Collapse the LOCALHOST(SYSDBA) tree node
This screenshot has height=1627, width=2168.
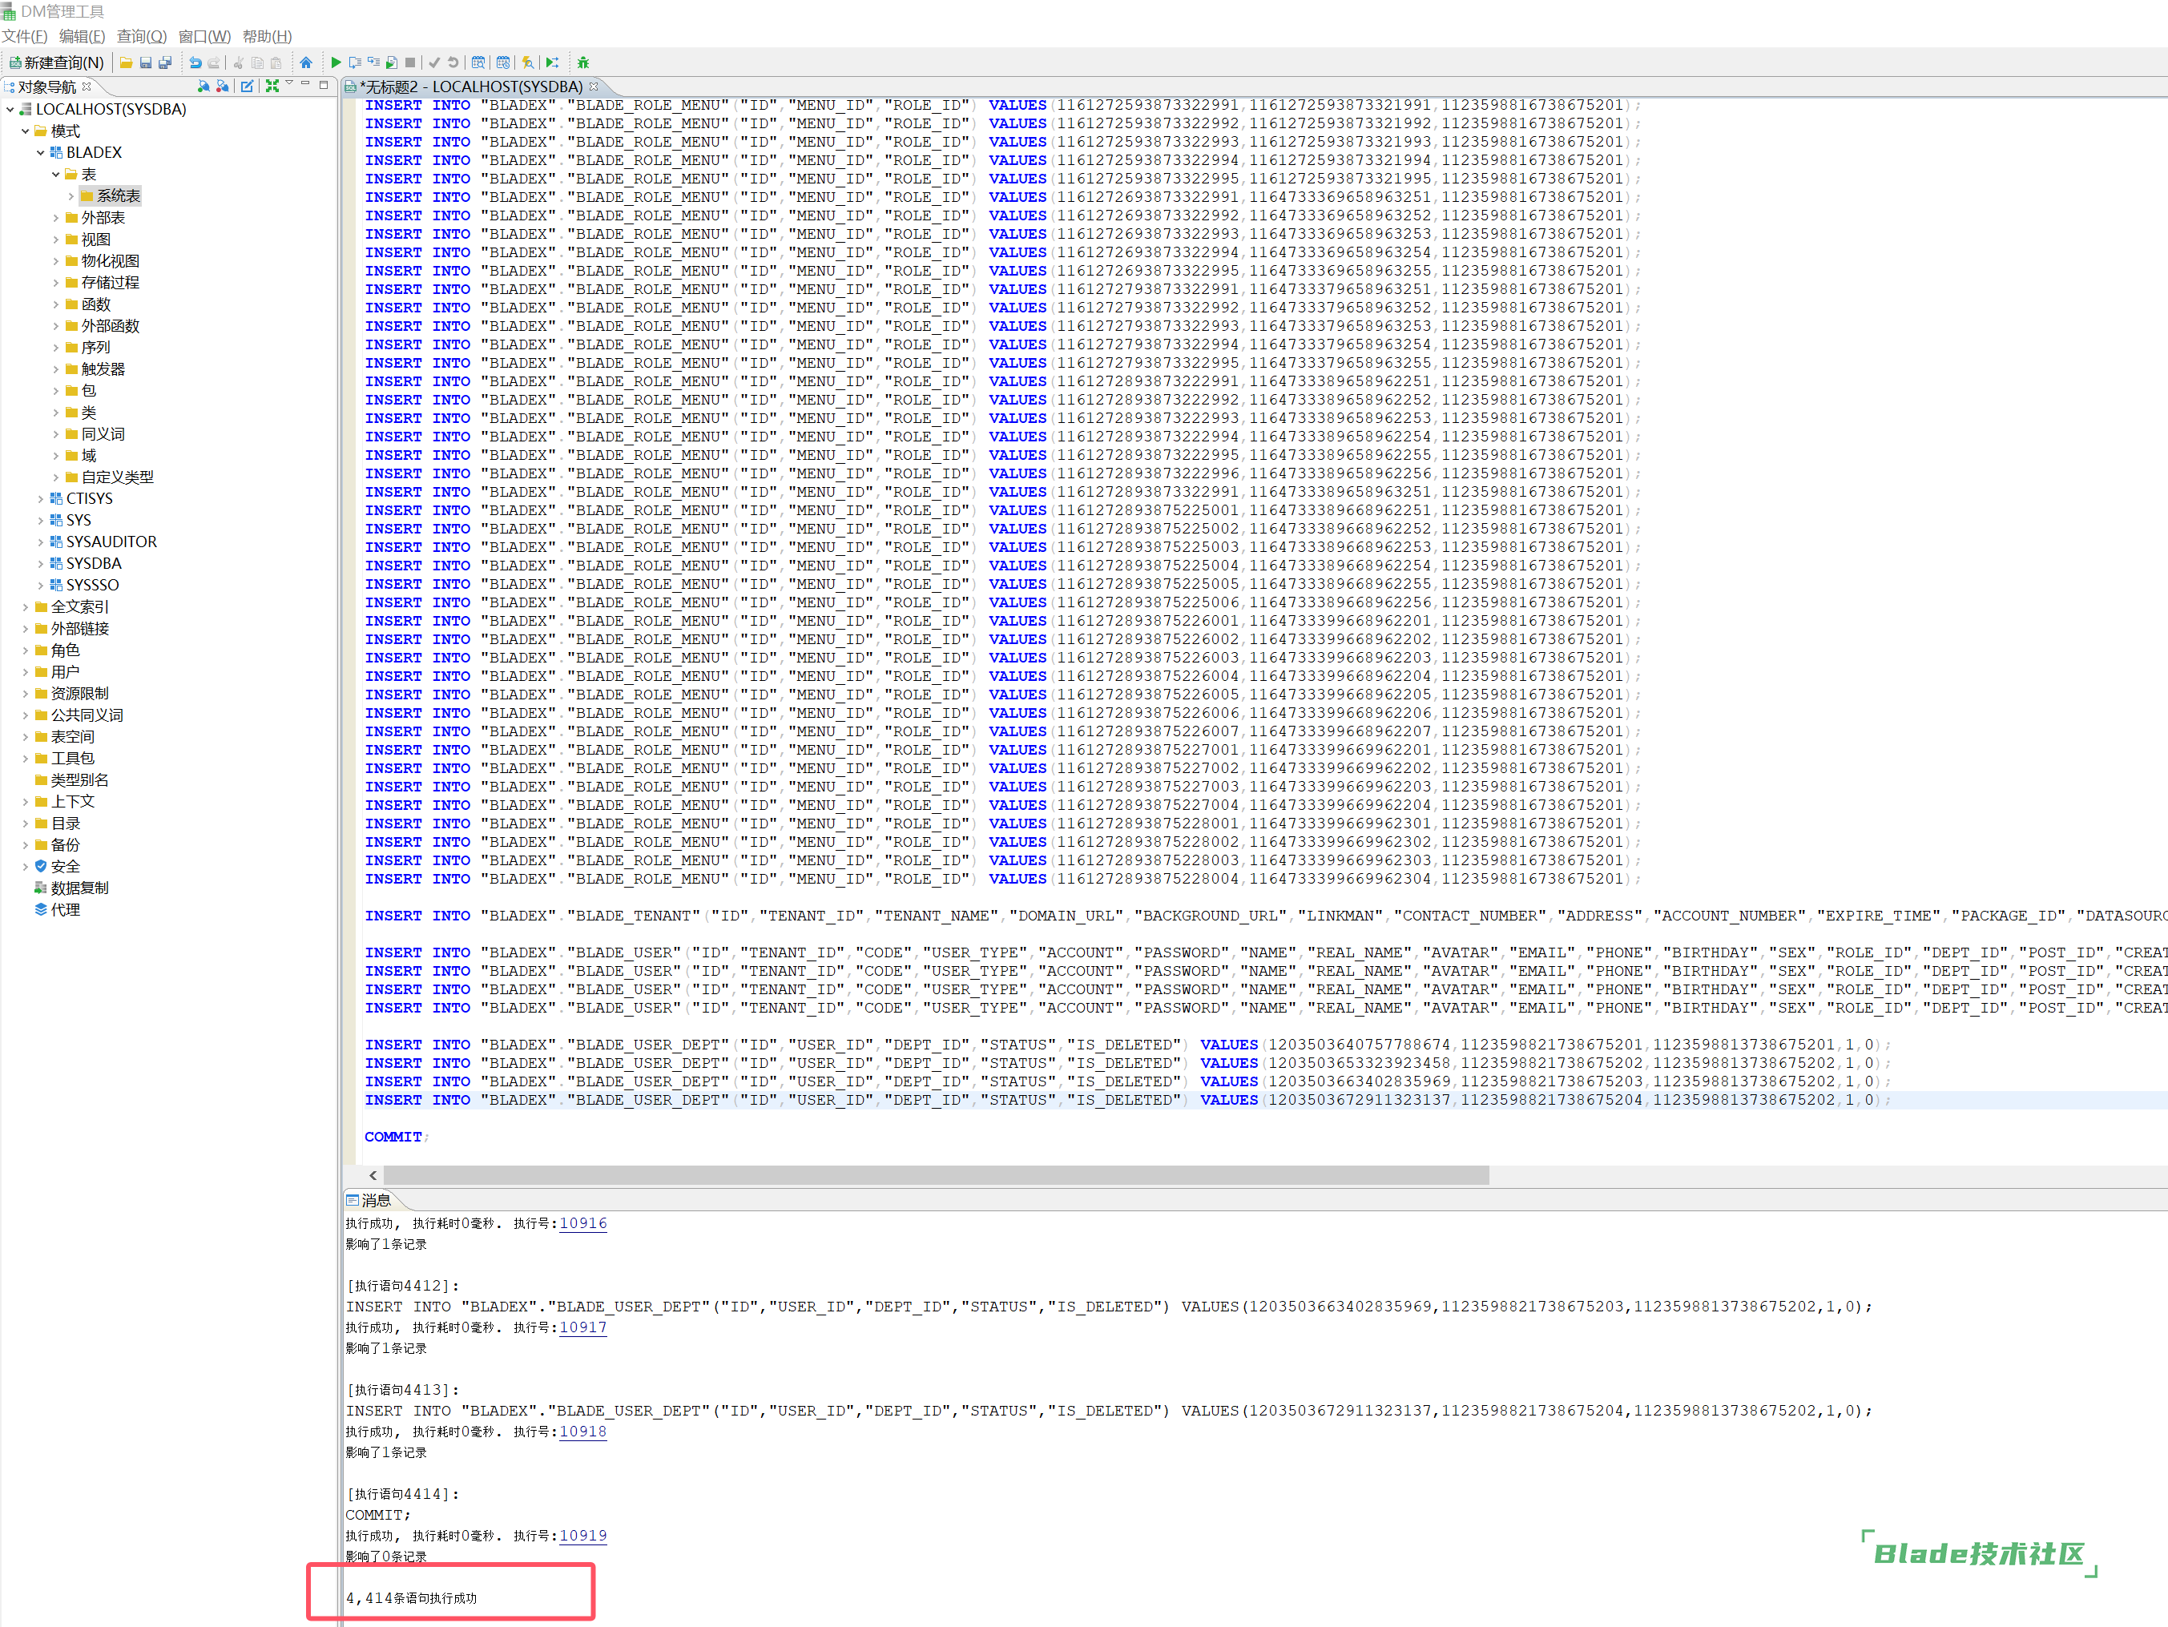pyautogui.click(x=10, y=109)
